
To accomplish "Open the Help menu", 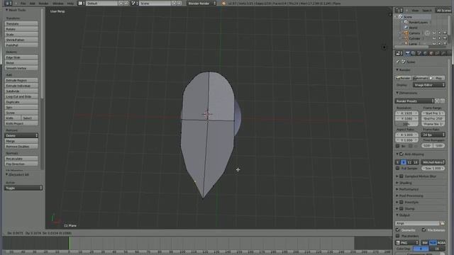I will [70, 4].
